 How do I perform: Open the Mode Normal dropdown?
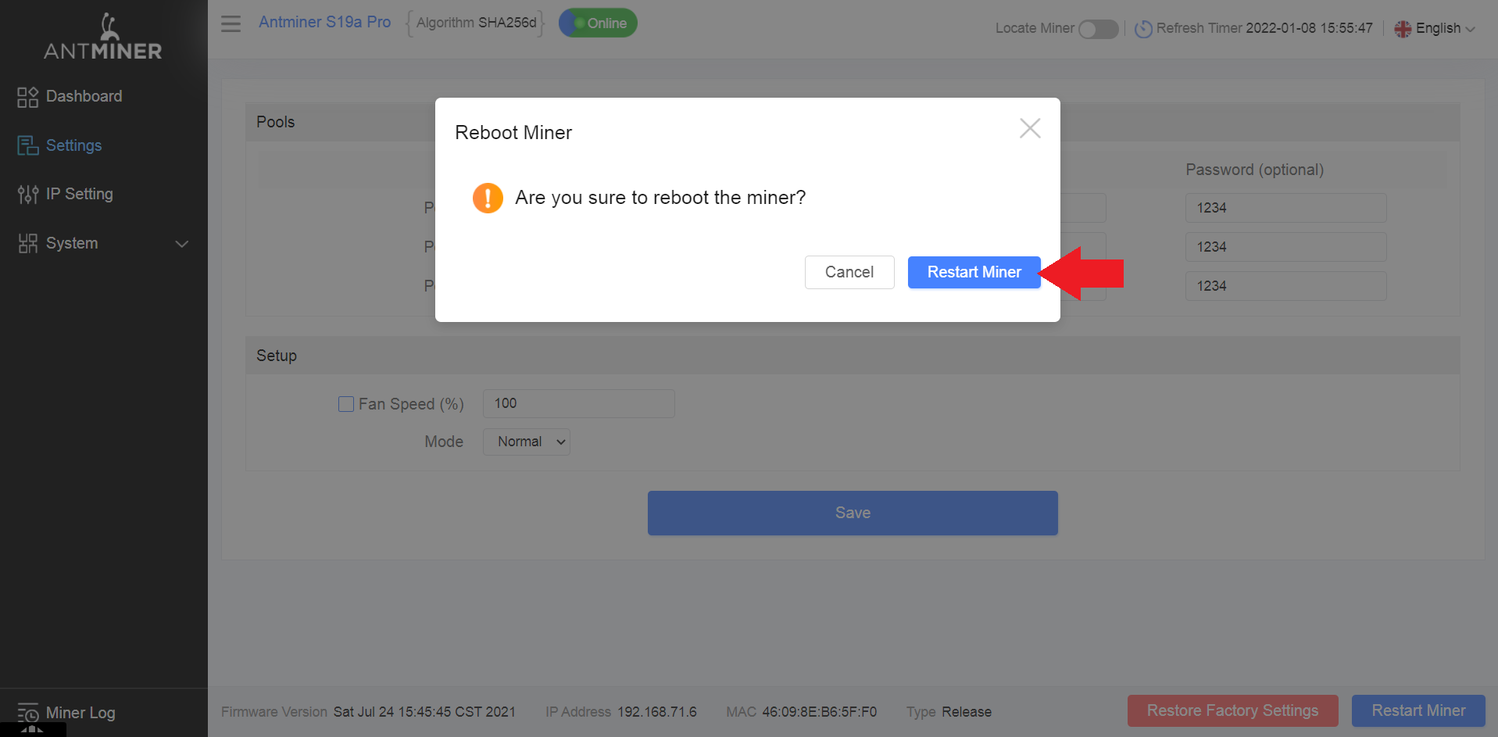[x=527, y=442]
